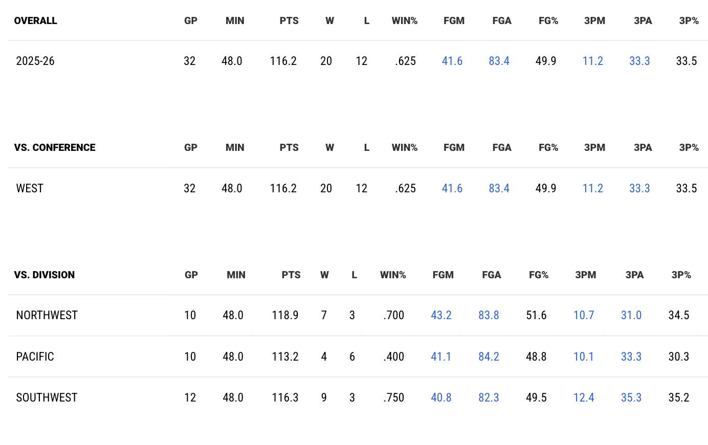This screenshot has height=445, width=708.
Task: Open Pacific 3PM link 10.1
Action: 584,357
